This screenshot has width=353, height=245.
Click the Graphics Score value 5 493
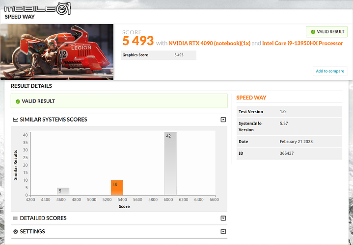(179, 55)
